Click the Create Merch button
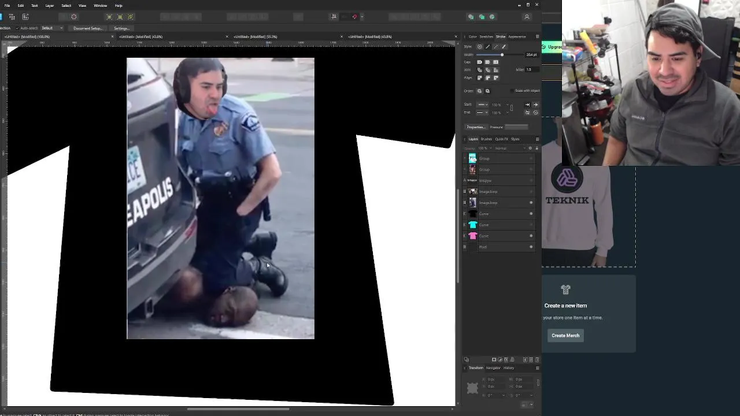The height and width of the screenshot is (416, 740). pyautogui.click(x=565, y=335)
